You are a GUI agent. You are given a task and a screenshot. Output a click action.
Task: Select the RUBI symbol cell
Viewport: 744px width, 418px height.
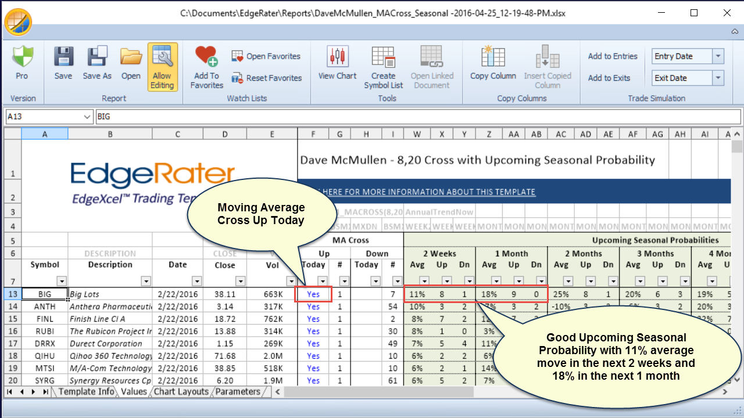[45, 331]
